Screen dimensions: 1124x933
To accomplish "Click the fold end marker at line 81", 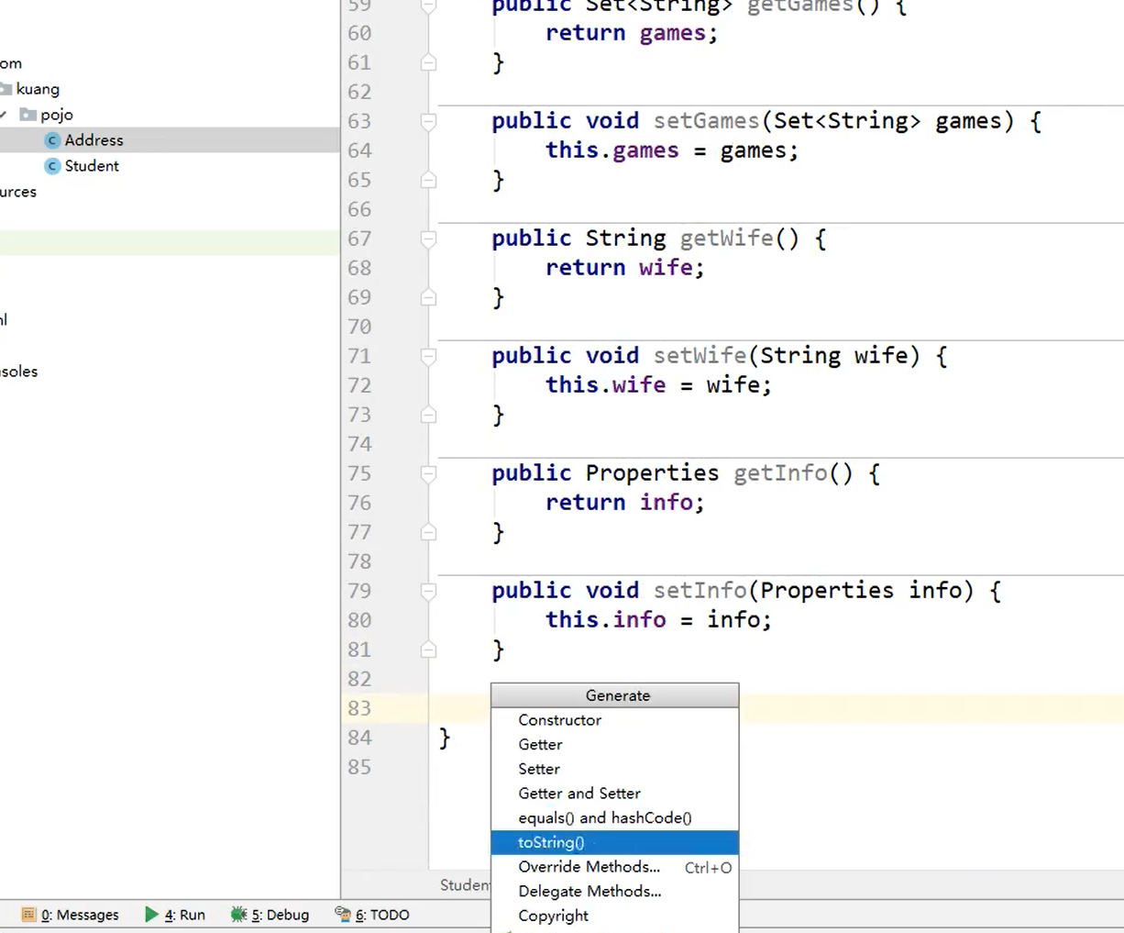I will (428, 650).
